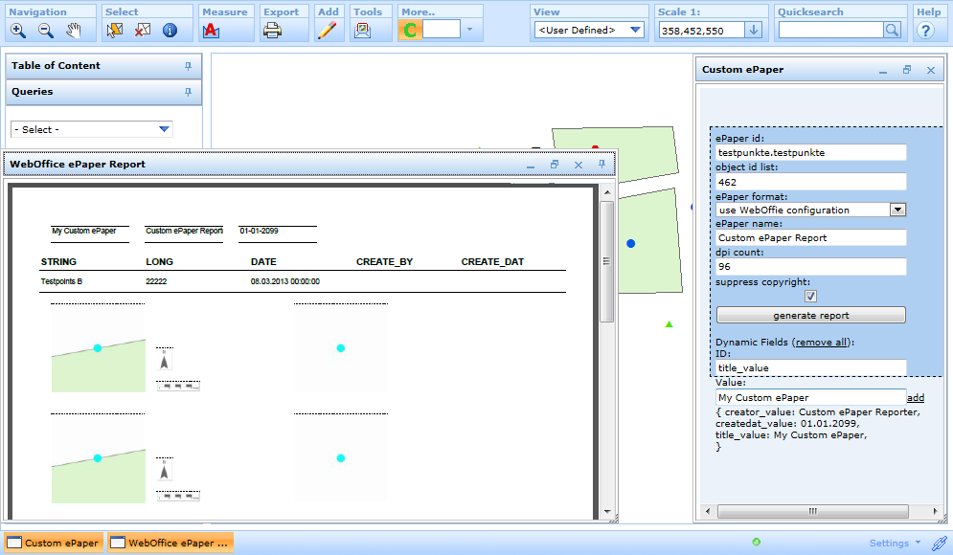
Task: Open Quicksearch magnifier icon
Action: click(x=891, y=30)
